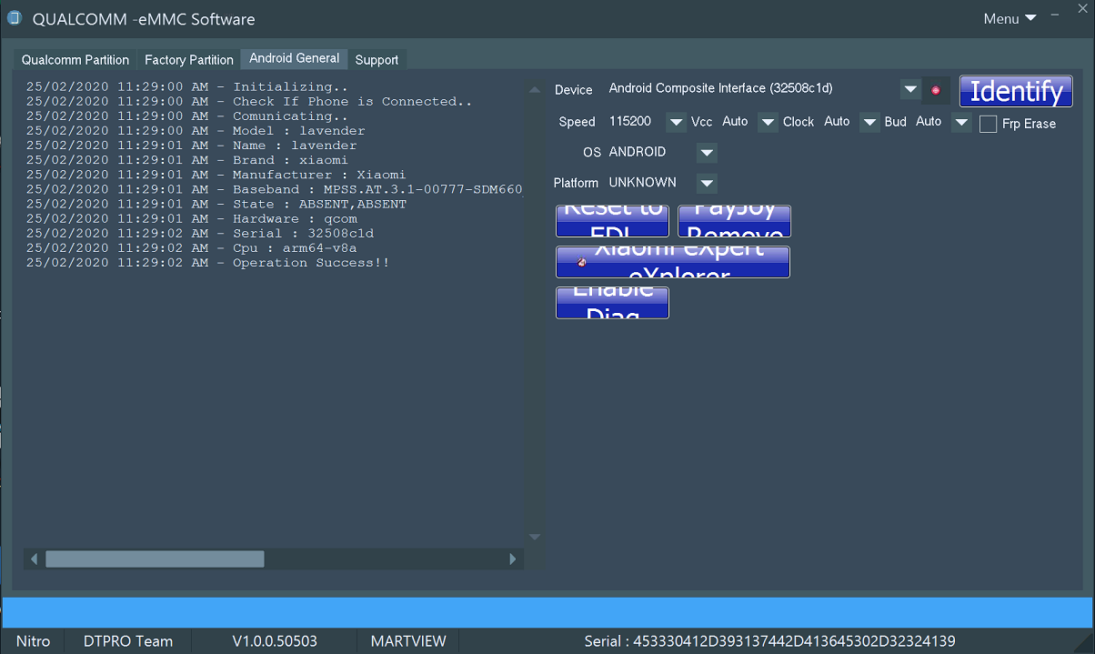
Task: Click the Enable Diag button
Action: coord(612,303)
